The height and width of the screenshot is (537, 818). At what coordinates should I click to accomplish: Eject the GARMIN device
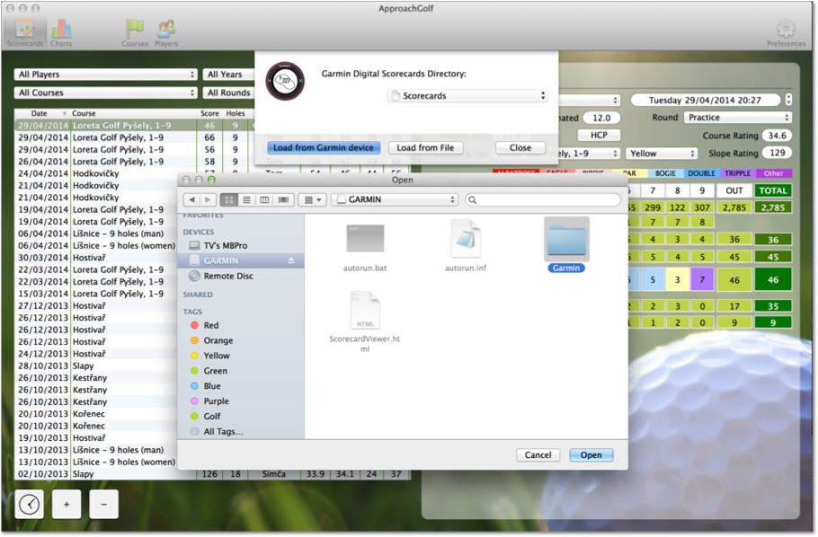tap(291, 260)
